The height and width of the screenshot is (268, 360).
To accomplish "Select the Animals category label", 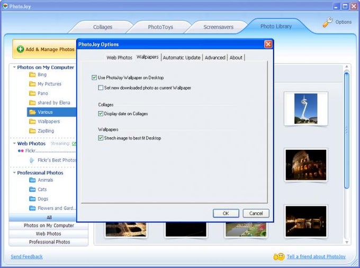I will pyautogui.click(x=46, y=180).
